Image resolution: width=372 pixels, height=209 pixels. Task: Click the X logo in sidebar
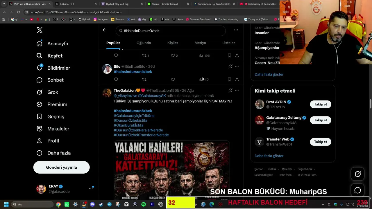(x=40, y=30)
